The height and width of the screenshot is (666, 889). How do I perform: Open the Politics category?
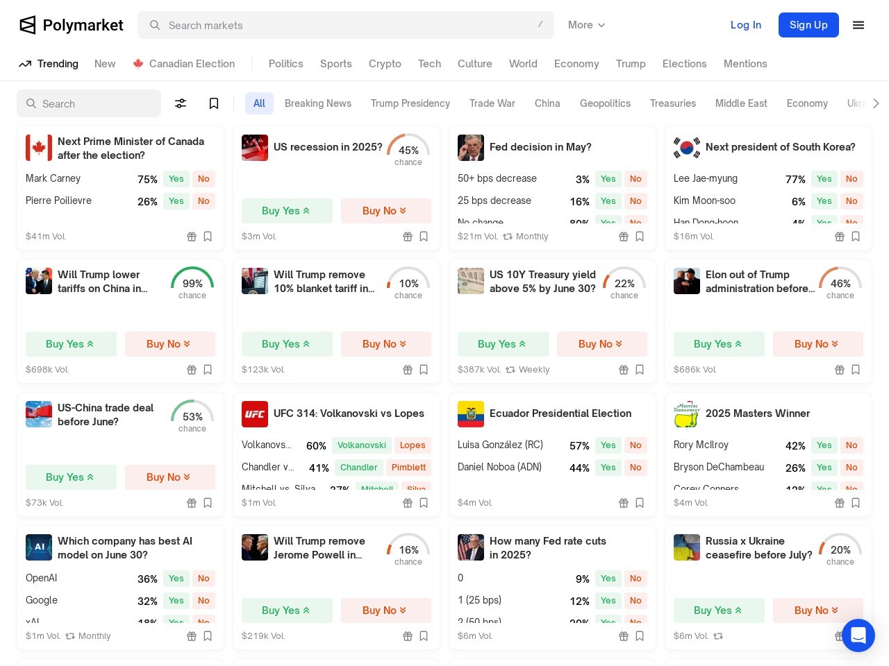(286, 64)
